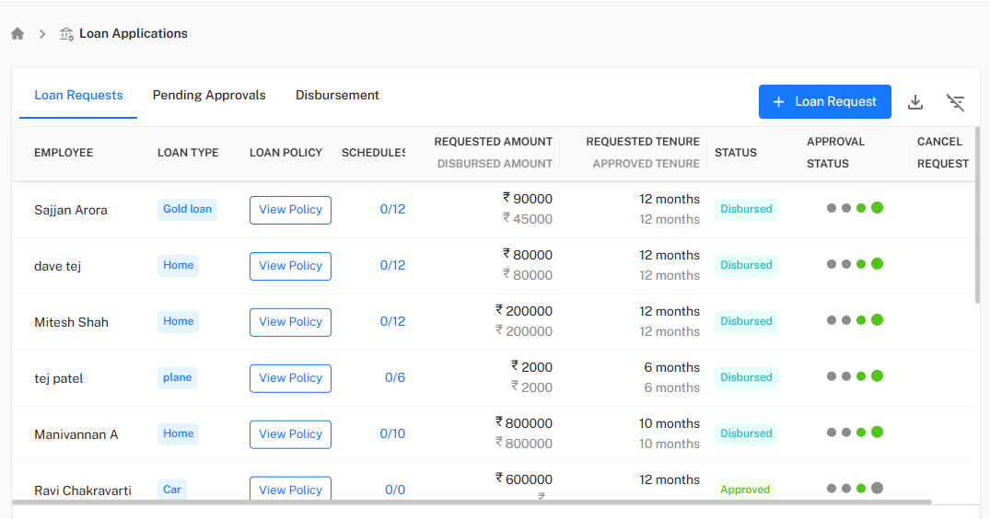Click the Disbursed status badge for Mitesh Shah
Viewport: 990px width, 519px height.
click(746, 321)
